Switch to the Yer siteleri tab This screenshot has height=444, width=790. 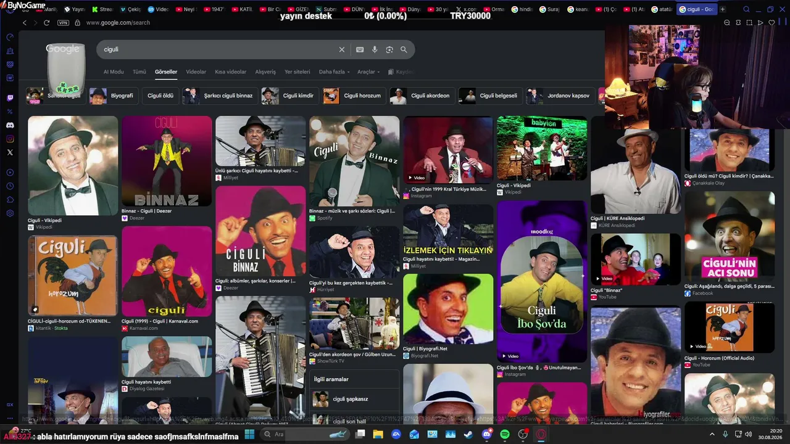point(297,72)
